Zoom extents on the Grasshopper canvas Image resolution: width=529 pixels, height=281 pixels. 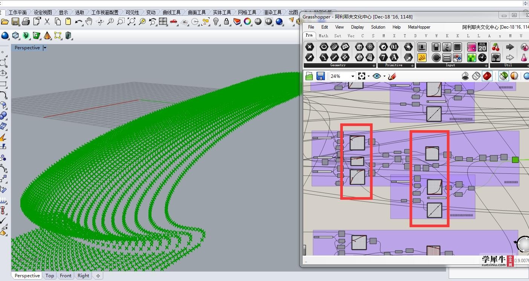(x=362, y=76)
